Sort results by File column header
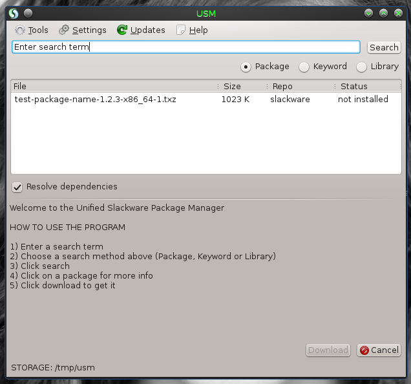Screen dimensions: 411x384 (114, 86)
